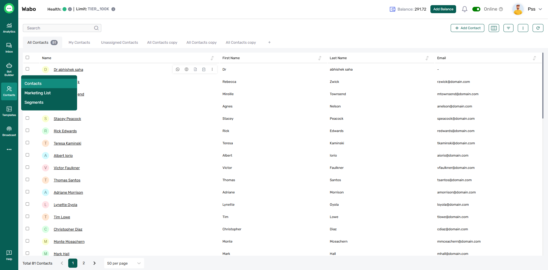Switch to the Unassigned Contacts tab
Viewport: 548px width, 270px height.
120,42
